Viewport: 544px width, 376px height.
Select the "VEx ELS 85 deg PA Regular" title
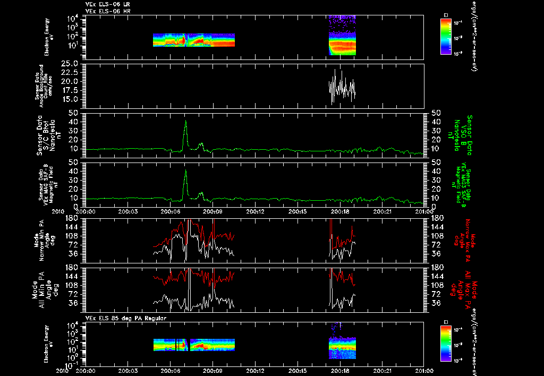pos(126,318)
